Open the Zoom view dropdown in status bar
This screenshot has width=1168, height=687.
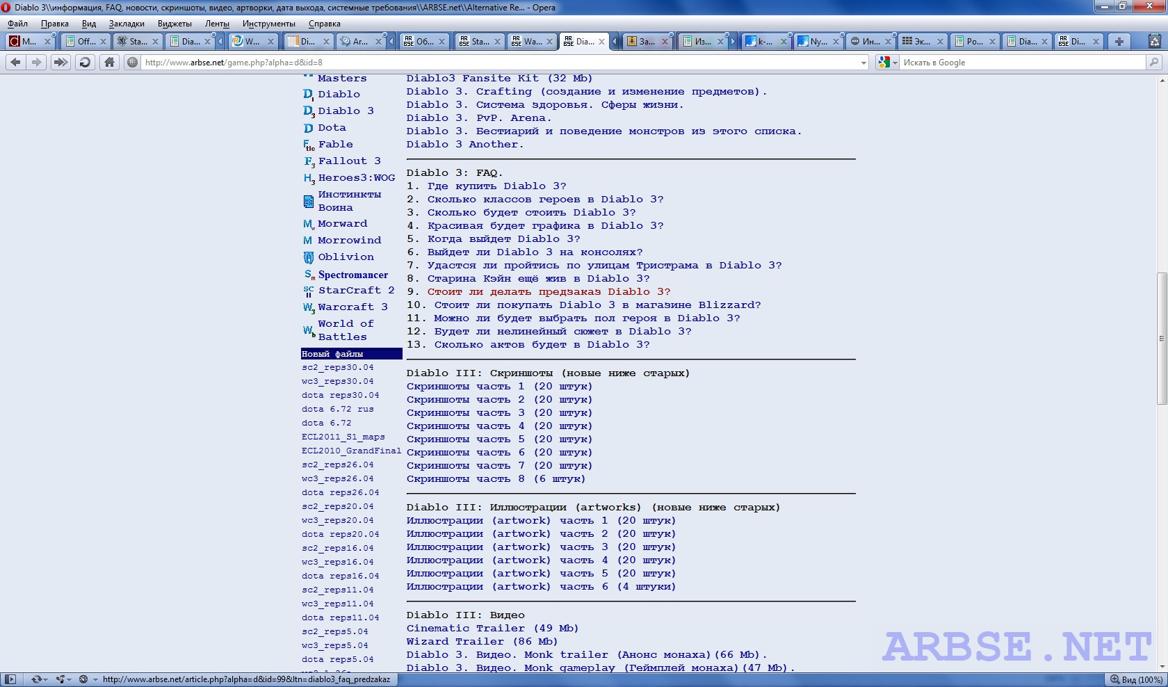pos(1136,679)
